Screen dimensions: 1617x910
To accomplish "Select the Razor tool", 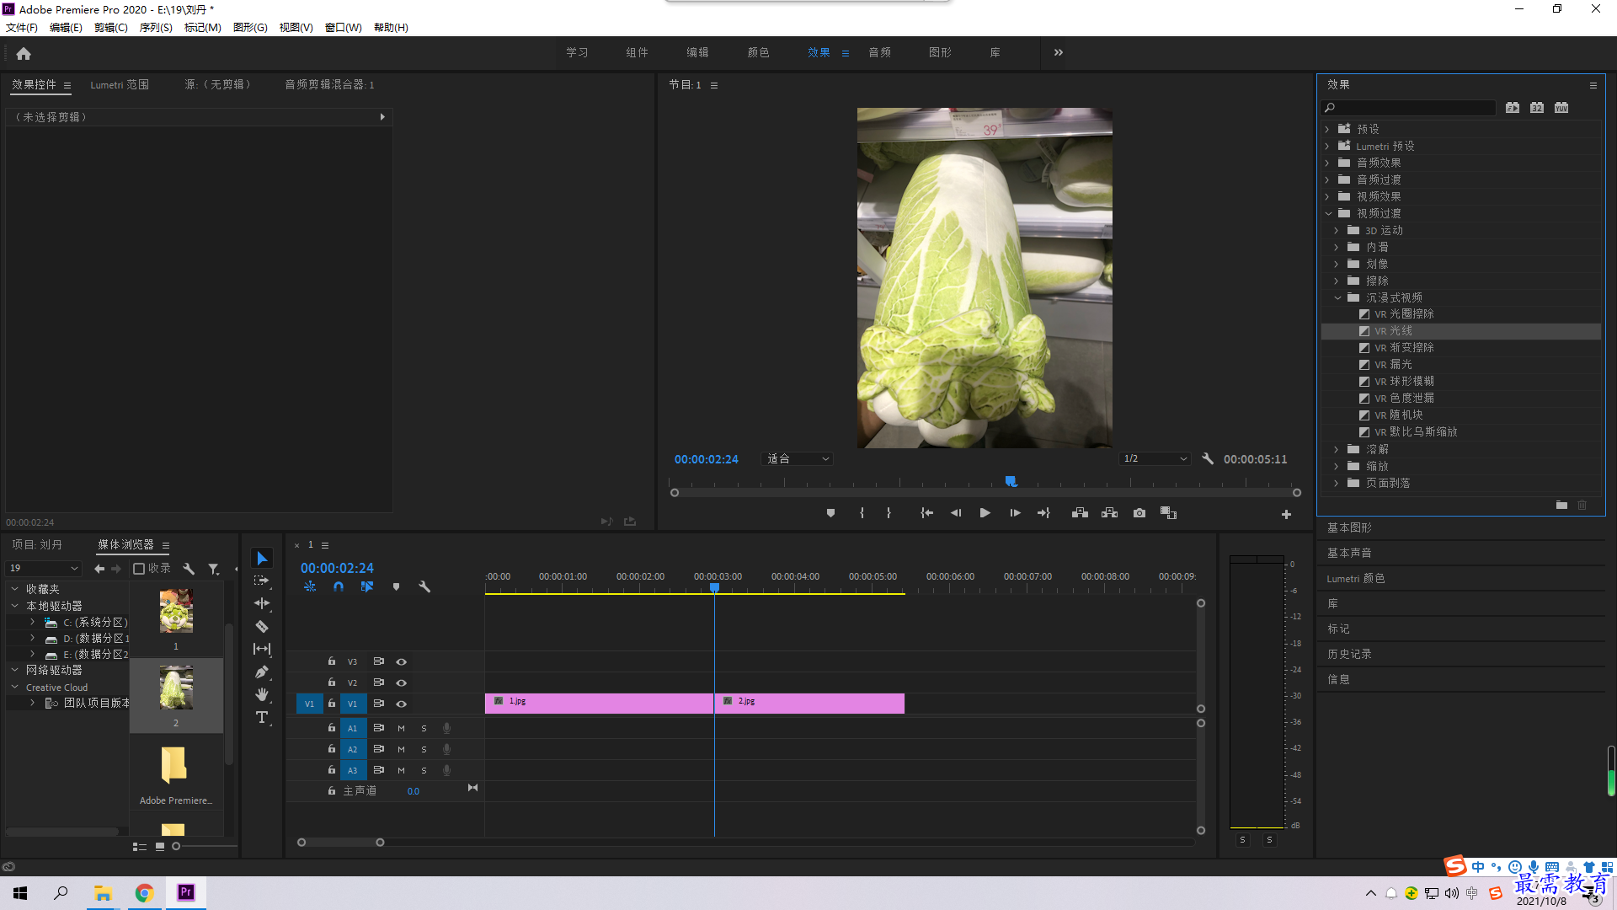I will point(262,626).
